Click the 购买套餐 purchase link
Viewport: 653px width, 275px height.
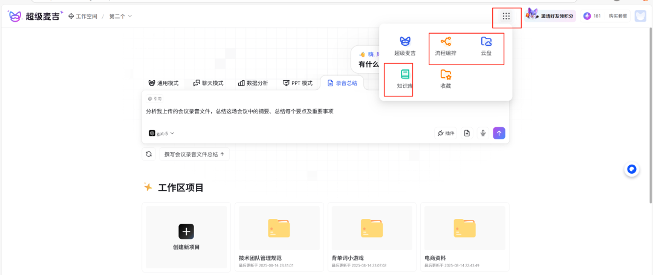(617, 16)
